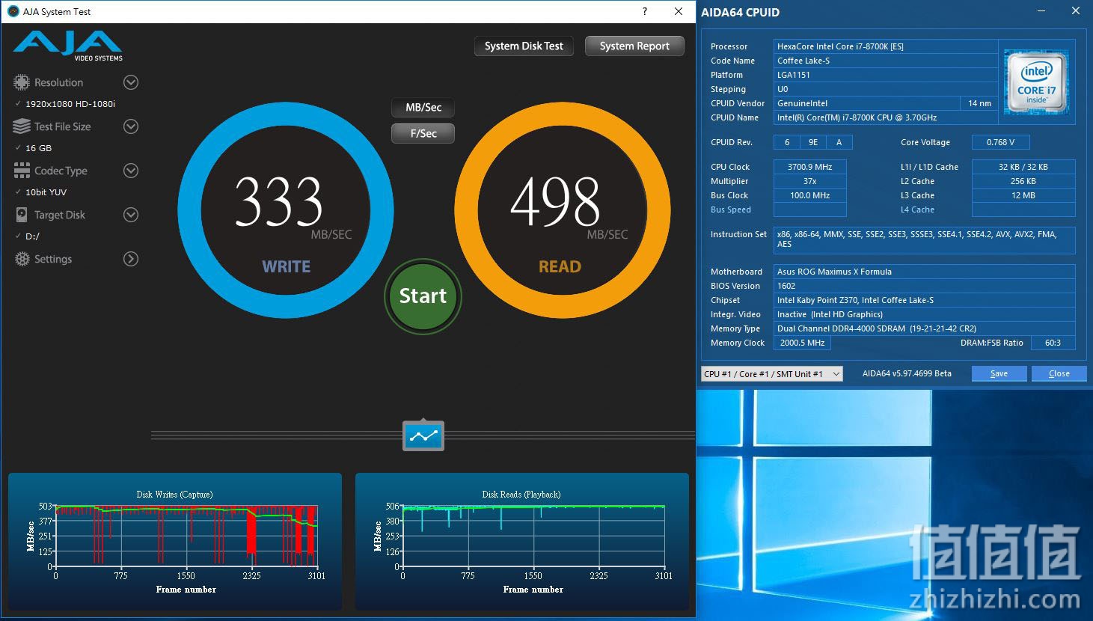Click the WRITE label under the blue gauge
This screenshot has height=621, width=1093.
[286, 267]
